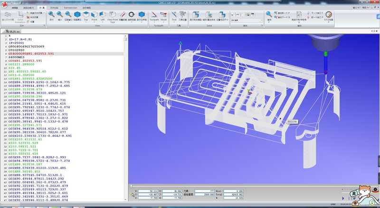Click the find magnifier button in ribbon
Screen dimensions: 380x208
coord(269,15)
